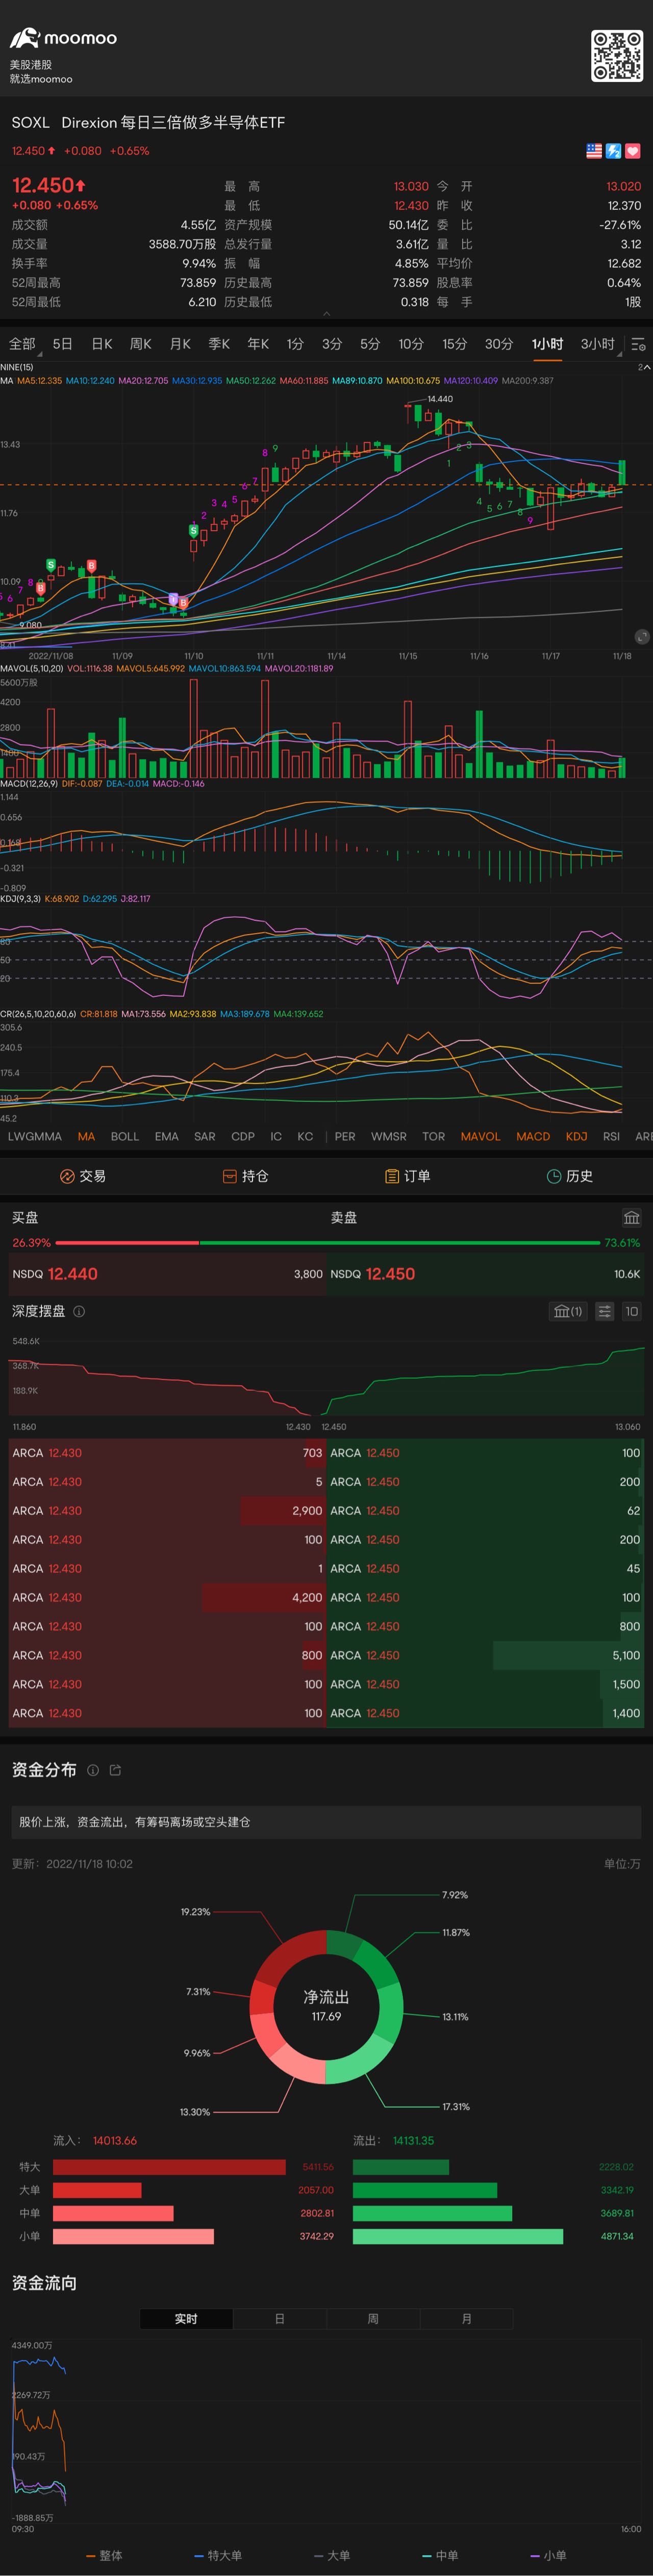653x2576 pixels.
Task: Open the 订单 orders button
Action: [407, 1176]
